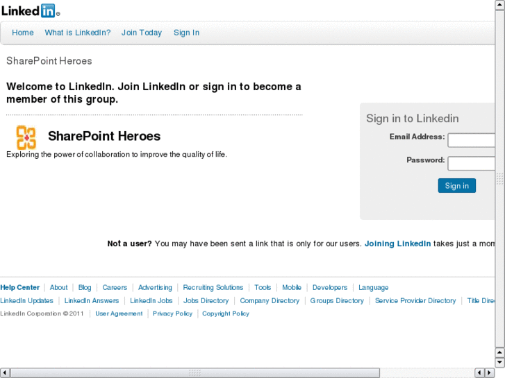Click the vertical scrollbar down arrow at bottom
The height and width of the screenshot is (378, 505).
coord(499,362)
